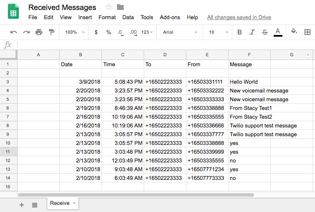Select column D header
Viewport: 315px width, 212px height.
pos(165,55)
